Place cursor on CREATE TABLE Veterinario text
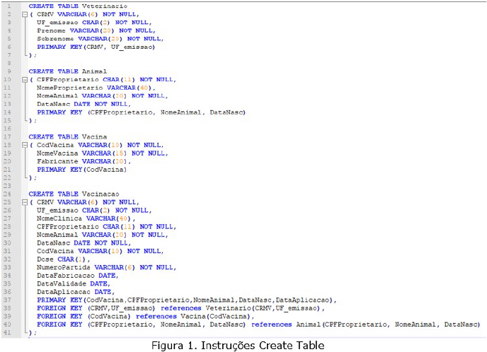This screenshot has height=352, width=487. (x=68, y=6)
